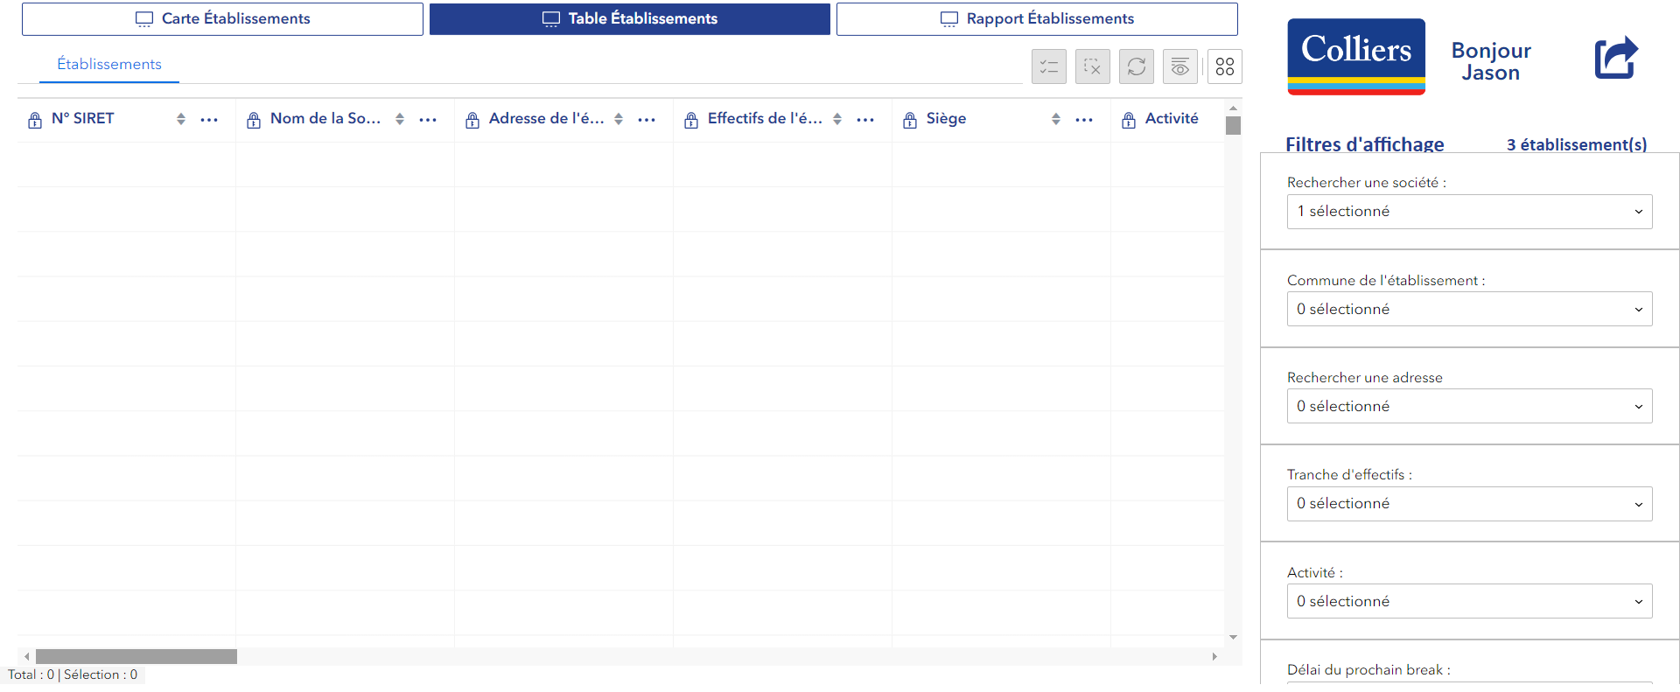Click the table vertical scrollbar thumb
This screenshot has width=1680, height=692.
(1233, 125)
